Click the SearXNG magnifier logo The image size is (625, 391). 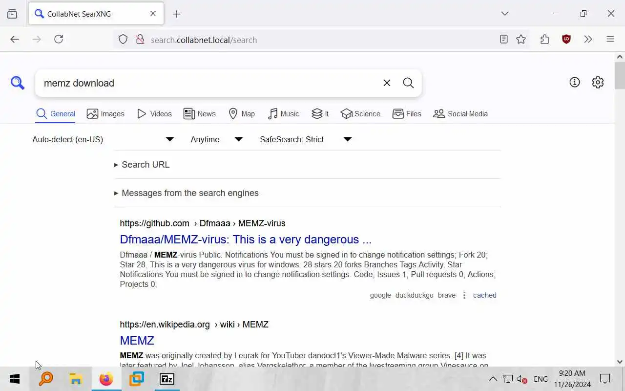pos(18,83)
